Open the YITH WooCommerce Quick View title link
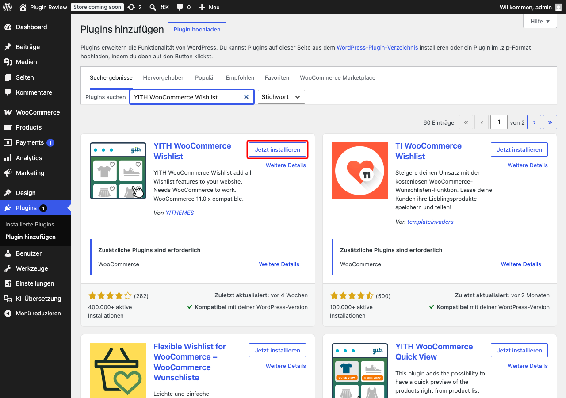Viewport: 566px width, 398px height. (x=434, y=352)
